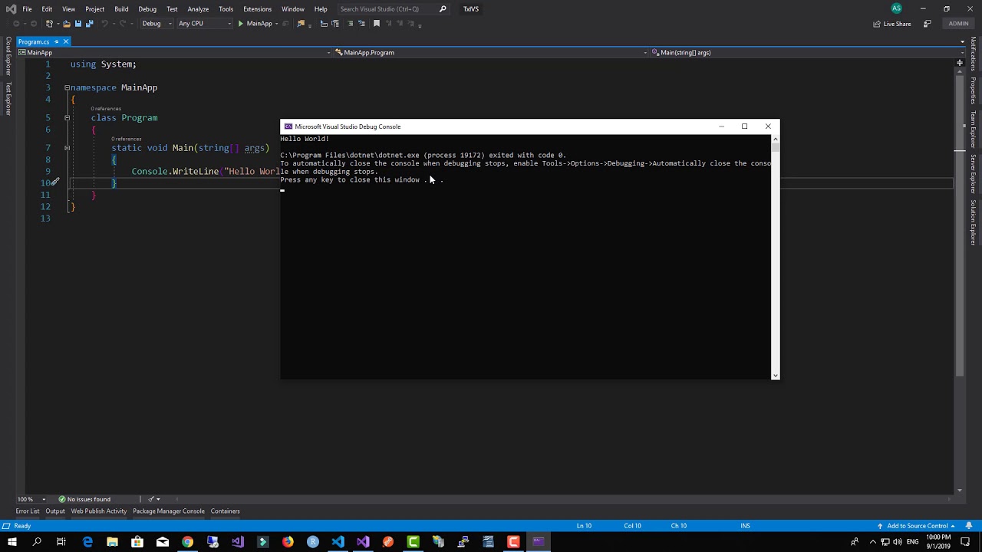Open the MainApp start target dropdown arrow
Image resolution: width=982 pixels, height=552 pixels.
click(x=276, y=24)
